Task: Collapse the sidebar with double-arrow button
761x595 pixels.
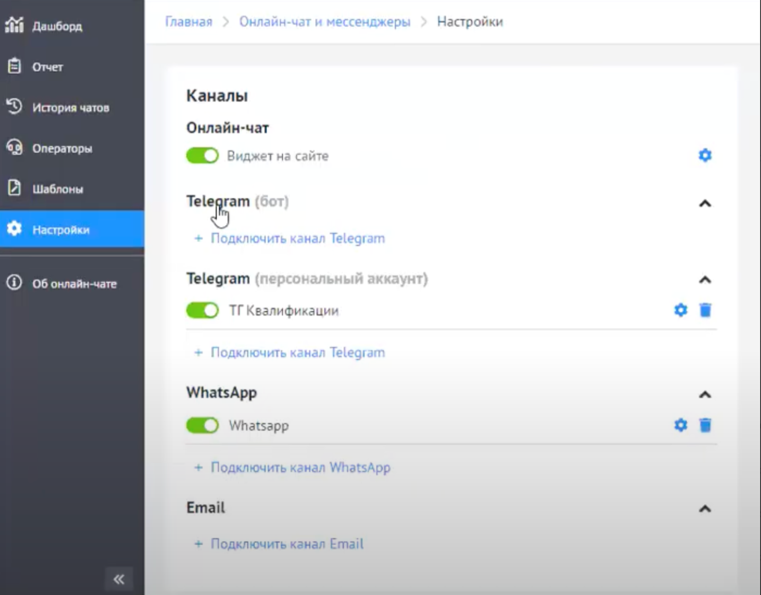Action: click(x=119, y=579)
